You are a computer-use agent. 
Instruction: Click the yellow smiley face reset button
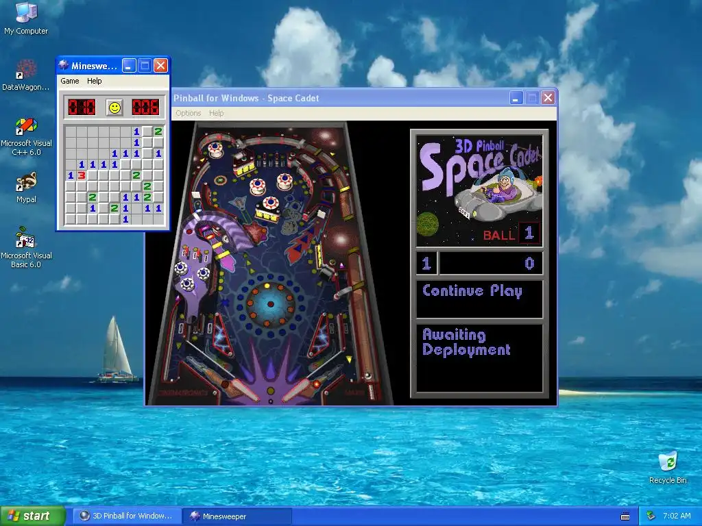pyautogui.click(x=114, y=108)
